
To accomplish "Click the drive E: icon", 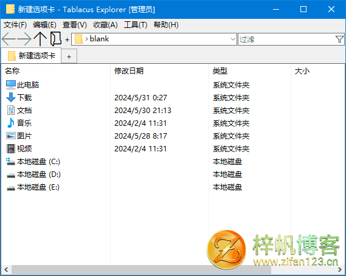I will point(10,188).
